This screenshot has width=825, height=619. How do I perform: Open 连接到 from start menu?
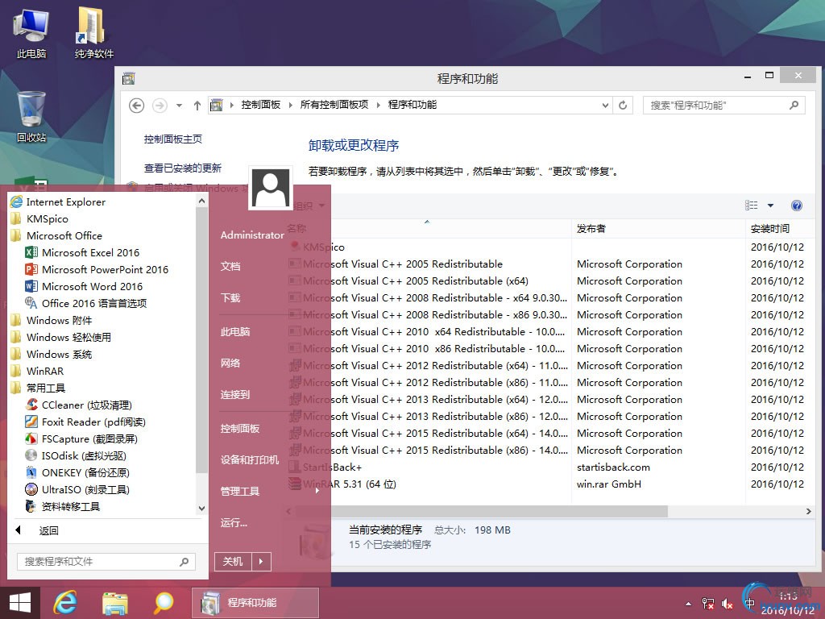pos(235,394)
